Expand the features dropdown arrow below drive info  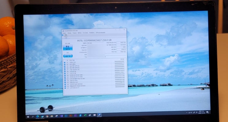(106, 57)
